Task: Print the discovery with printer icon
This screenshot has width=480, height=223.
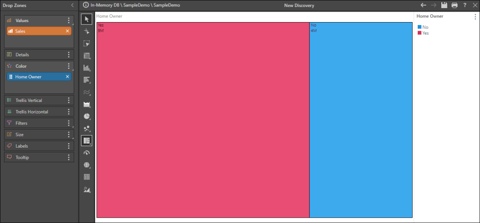Action: click(454, 5)
